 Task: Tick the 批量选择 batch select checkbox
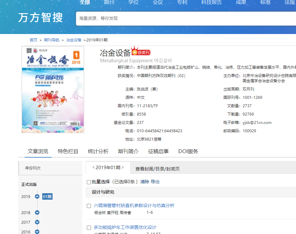[x=89, y=182]
